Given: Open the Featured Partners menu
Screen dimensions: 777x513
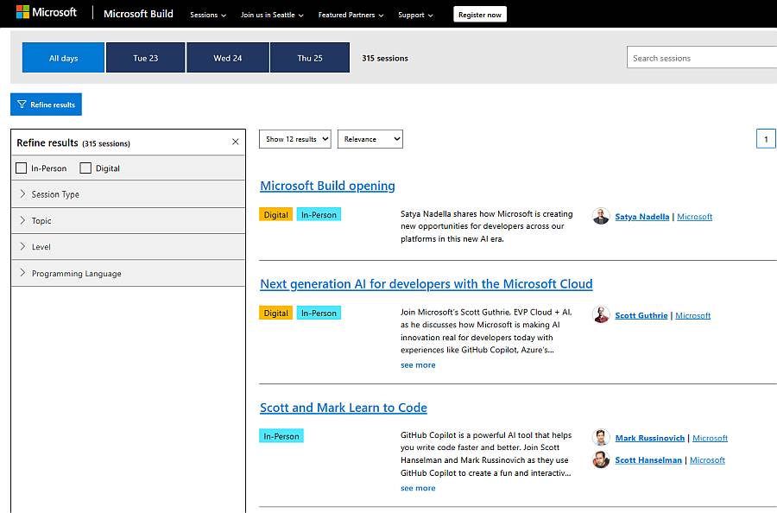Looking at the screenshot, I should point(351,15).
